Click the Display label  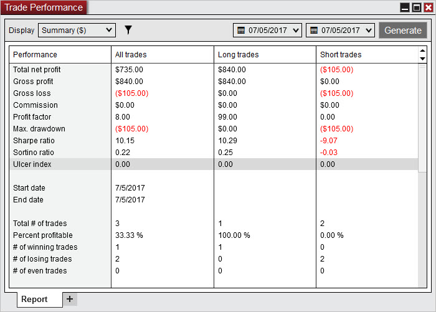(x=21, y=30)
